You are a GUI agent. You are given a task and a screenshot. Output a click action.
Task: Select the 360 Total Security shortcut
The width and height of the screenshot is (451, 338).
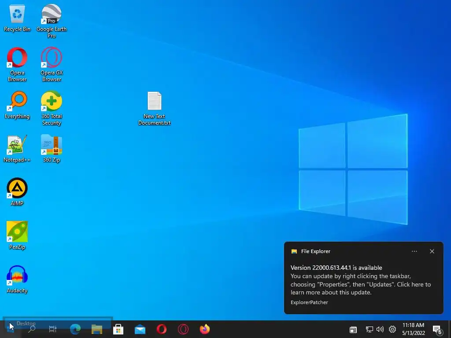pos(52,108)
